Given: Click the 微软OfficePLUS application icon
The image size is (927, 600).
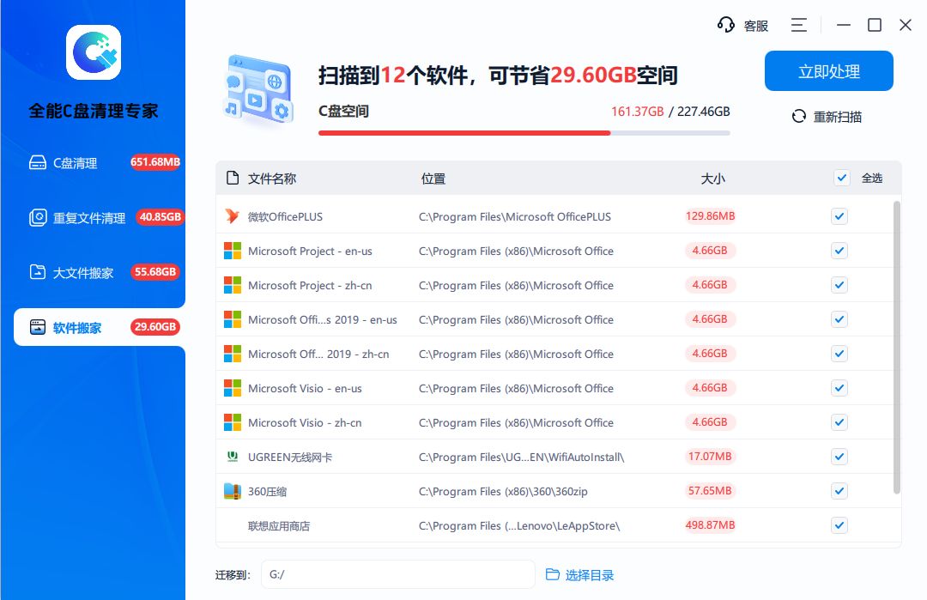Looking at the screenshot, I should (x=233, y=216).
